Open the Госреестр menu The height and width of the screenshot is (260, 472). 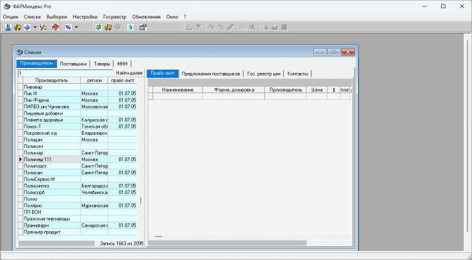pyautogui.click(x=115, y=16)
